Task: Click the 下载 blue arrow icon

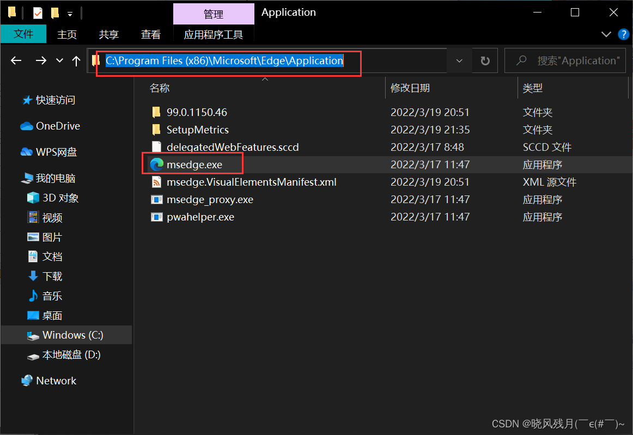Action: pyautogui.click(x=33, y=275)
